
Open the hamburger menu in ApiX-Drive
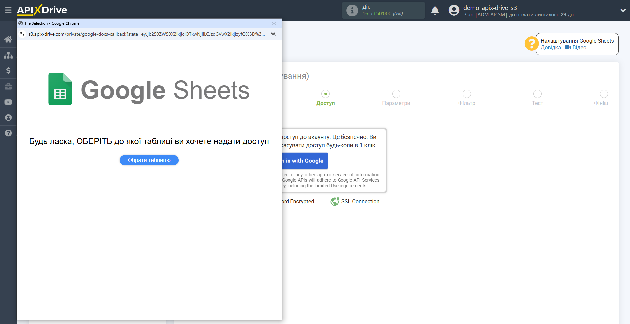8,10
